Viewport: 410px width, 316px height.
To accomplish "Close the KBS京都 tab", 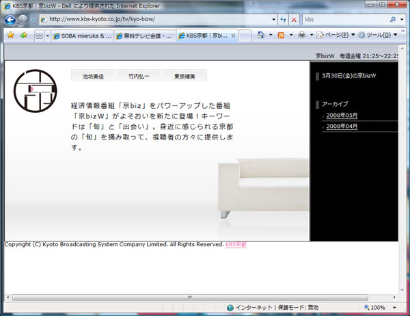I will click(x=233, y=36).
